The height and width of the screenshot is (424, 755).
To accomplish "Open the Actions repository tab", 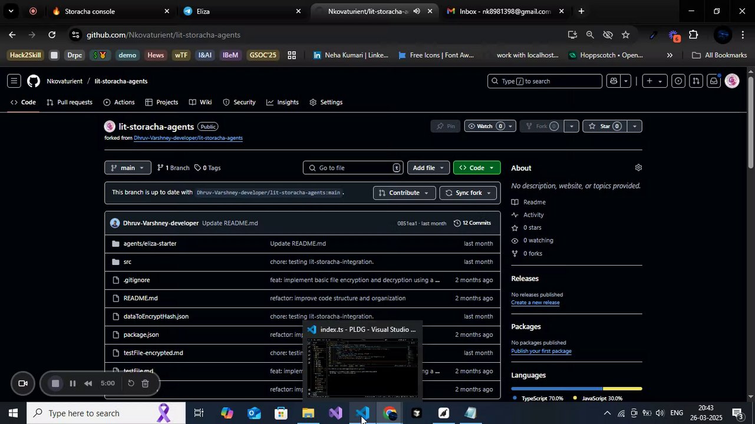I will point(119,102).
